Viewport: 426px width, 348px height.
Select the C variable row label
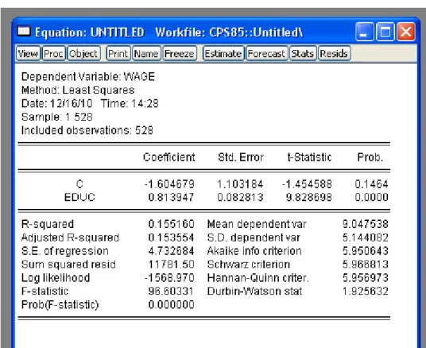click(79, 184)
